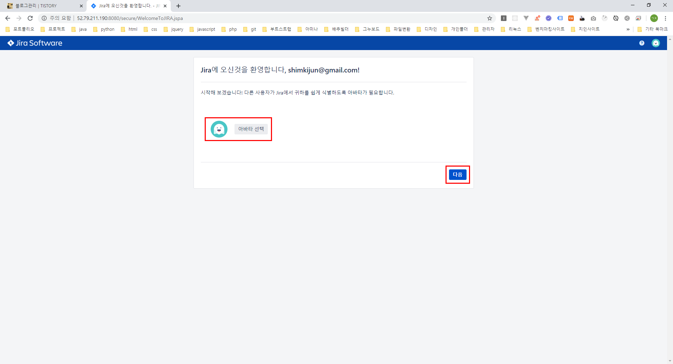Image resolution: width=673 pixels, height=364 pixels.
Task: Open the 관리자 bookmark folder
Action: pos(485,29)
